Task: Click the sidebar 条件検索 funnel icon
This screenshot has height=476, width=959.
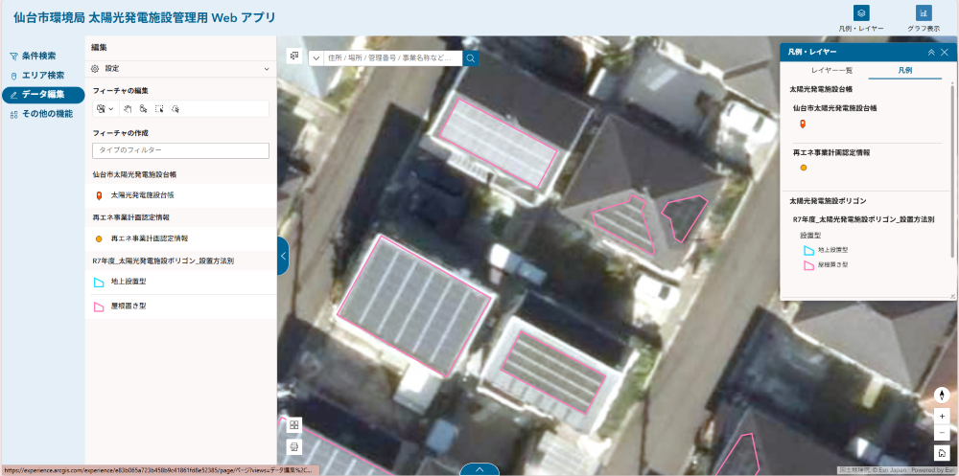Action: pyautogui.click(x=13, y=57)
